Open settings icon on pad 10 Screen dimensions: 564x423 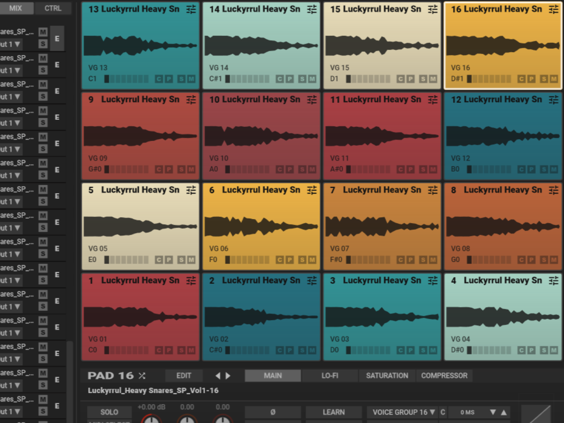(312, 99)
